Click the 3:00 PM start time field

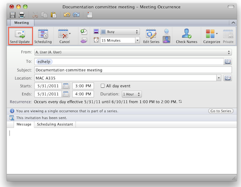(x=83, y=86)
